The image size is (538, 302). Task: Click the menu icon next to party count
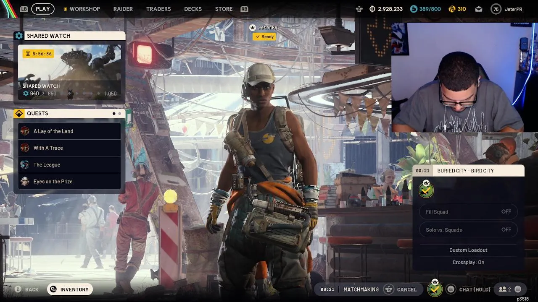(518, 289)
